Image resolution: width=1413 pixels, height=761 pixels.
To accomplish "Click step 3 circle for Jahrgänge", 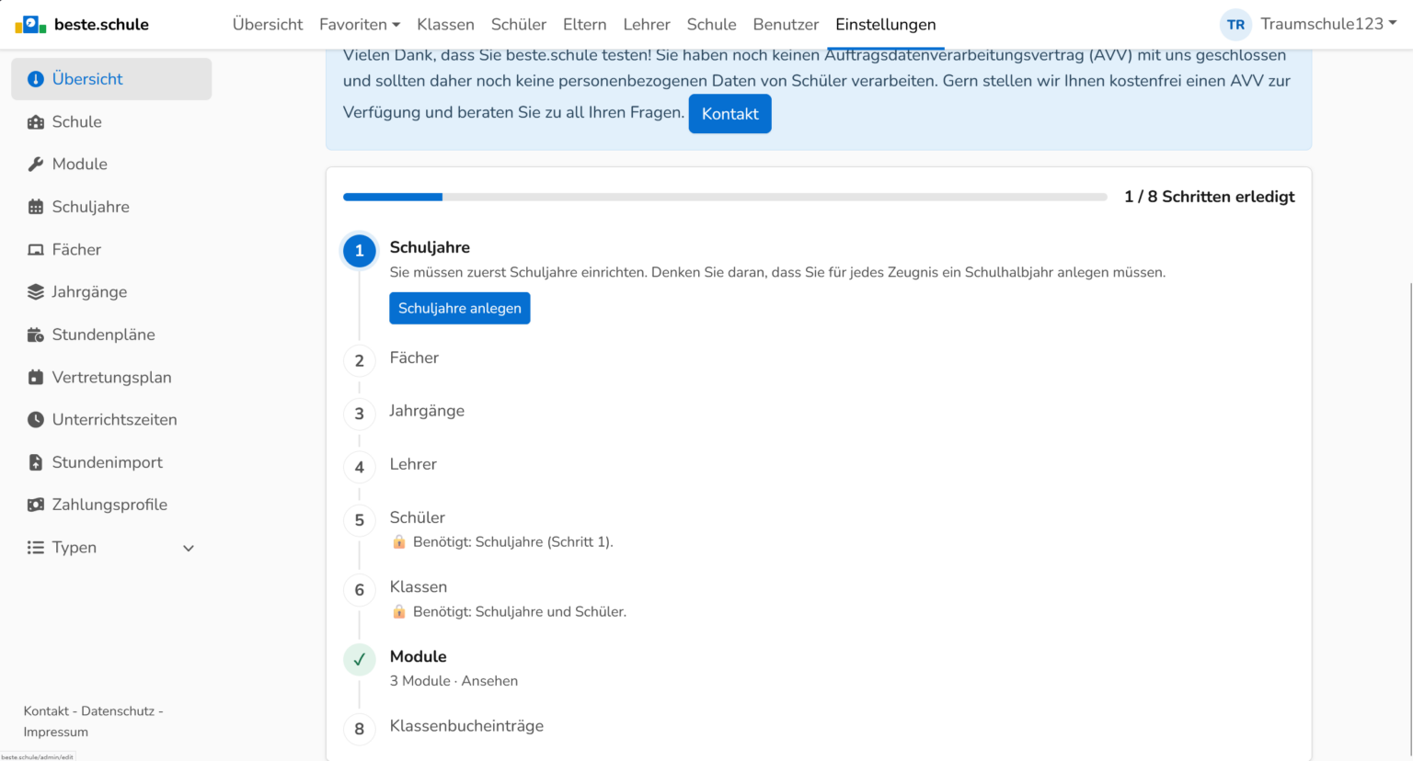I will (x=360, y=415).
